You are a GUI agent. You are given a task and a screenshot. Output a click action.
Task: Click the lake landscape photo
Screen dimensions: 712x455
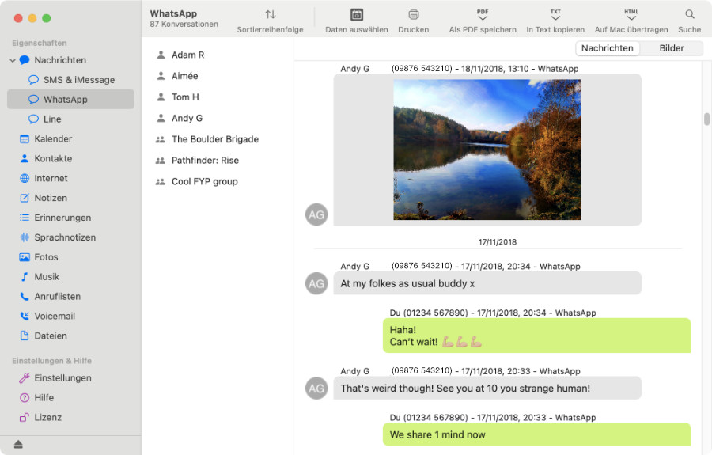coord(487,150)
